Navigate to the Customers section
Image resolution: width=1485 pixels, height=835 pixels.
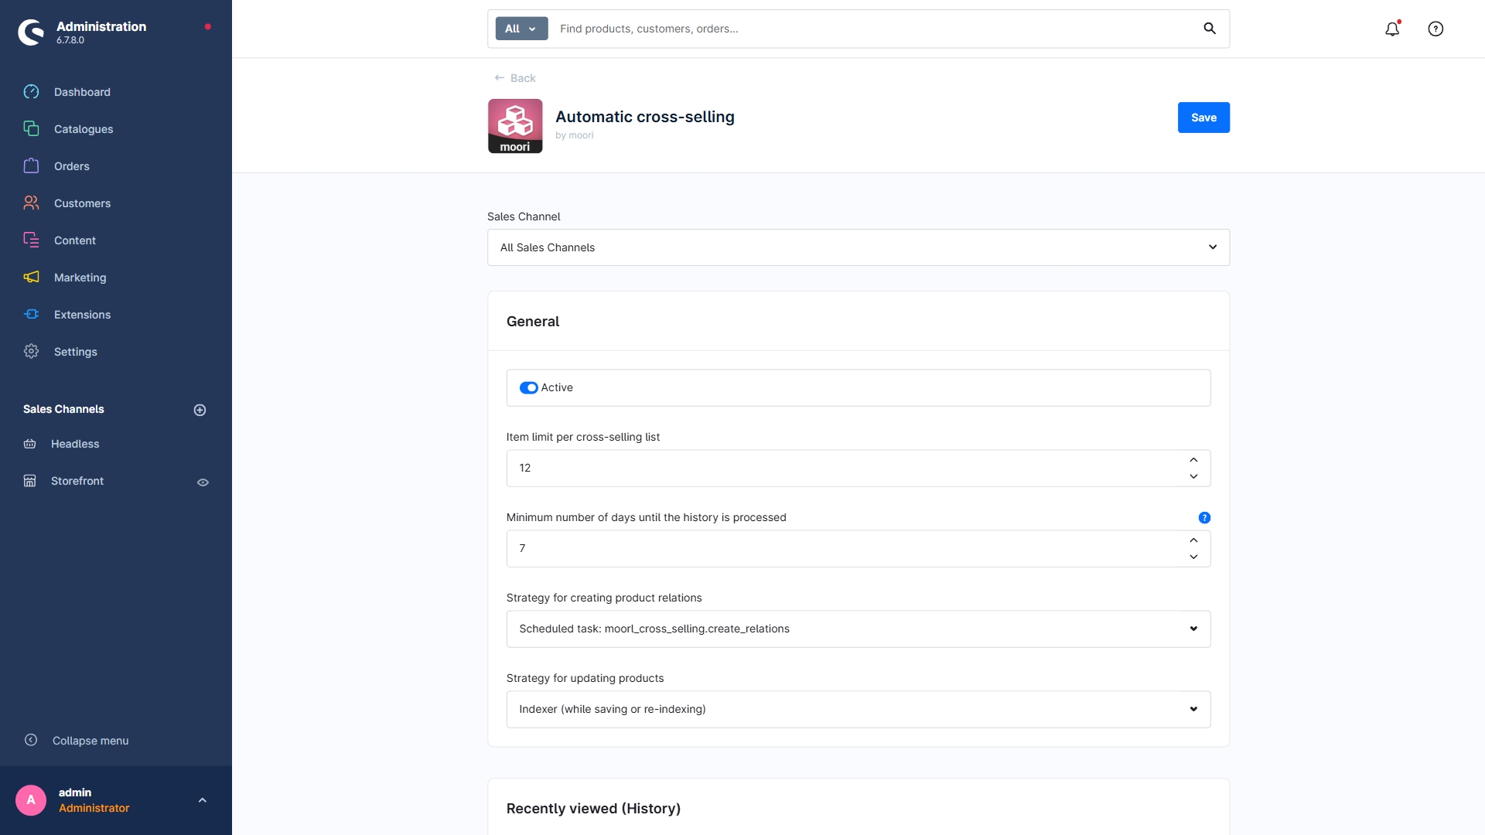[83, 203]
